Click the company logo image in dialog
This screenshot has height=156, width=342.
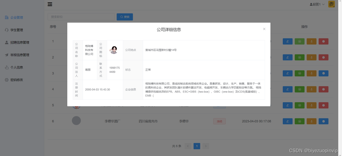pos(114,50)
